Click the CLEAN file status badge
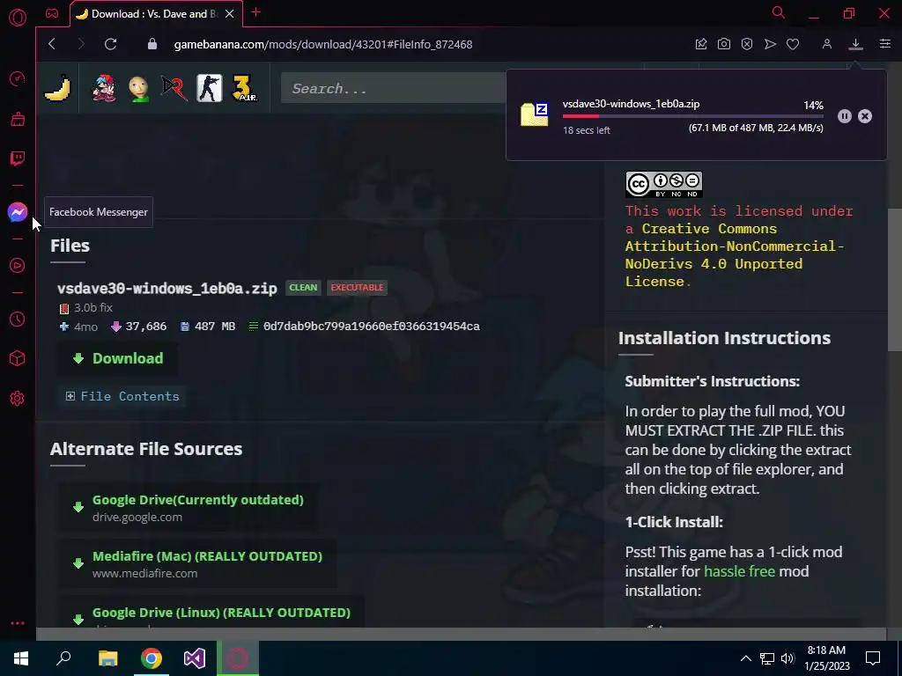The width and height of the screenshot is (902, 676). (x=303, y=288)
